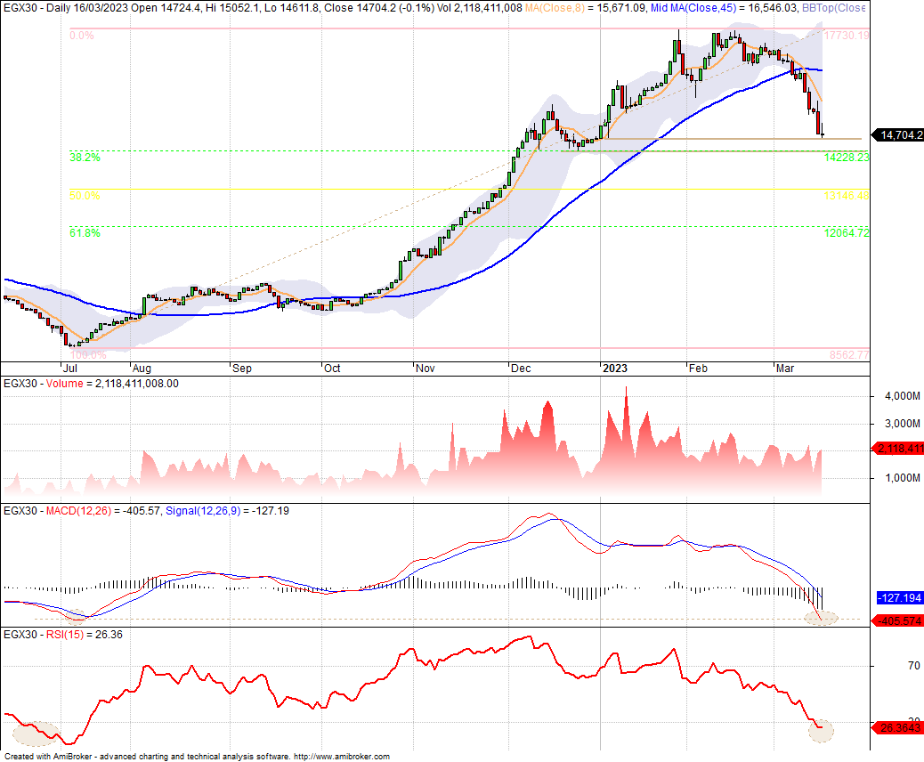The width and height of the screenshot is (924, 762).
Task: Click the EGX30 Volume pane title
Action: [91, 384]
